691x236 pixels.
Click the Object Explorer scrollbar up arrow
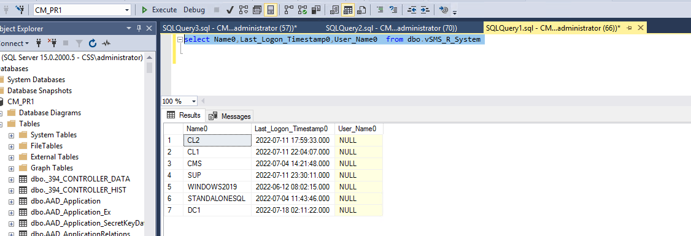click(x=149, y=57)
